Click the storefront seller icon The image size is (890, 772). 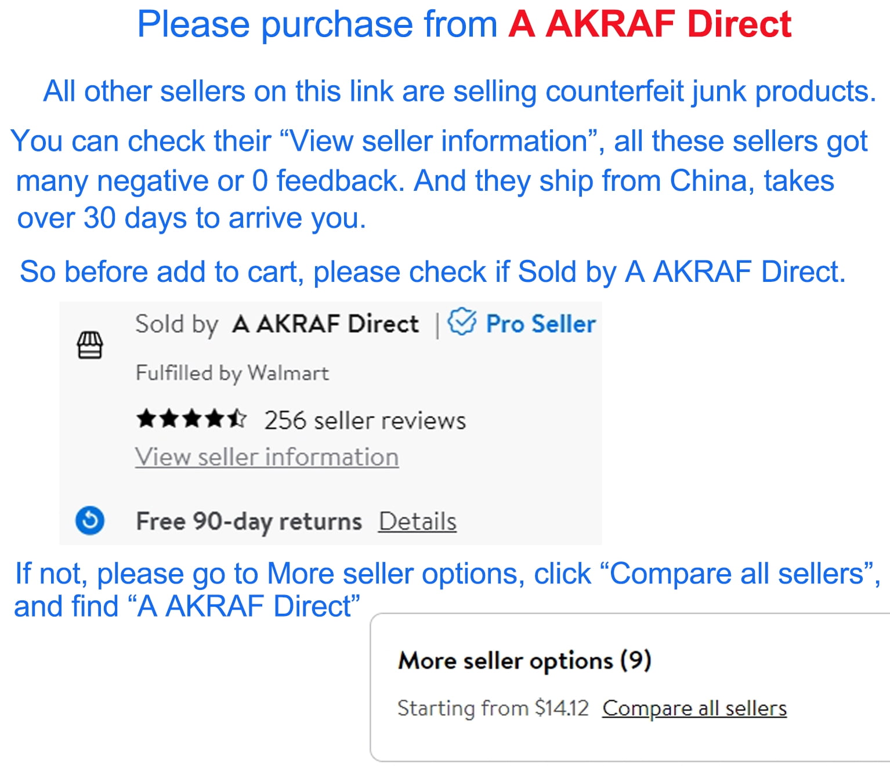[90, 345]
